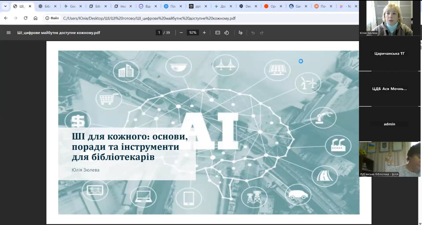Switch to the Dee browser tab

[x=248, y=6]
